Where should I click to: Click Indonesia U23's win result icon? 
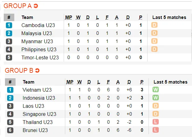click(156, 98)
